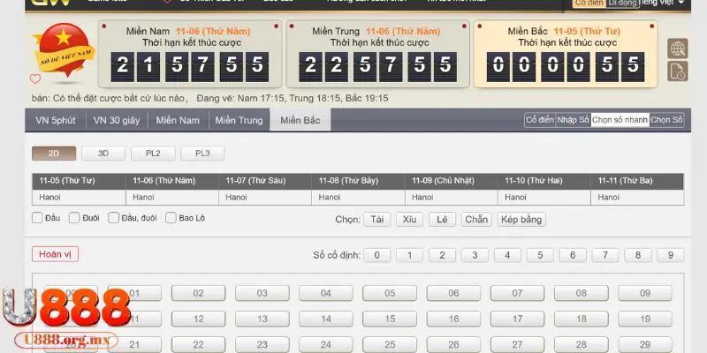Viewport: 707px width, 353px height.
Task: Set Số cố định digit 4
Action: (x=507, y=255)
